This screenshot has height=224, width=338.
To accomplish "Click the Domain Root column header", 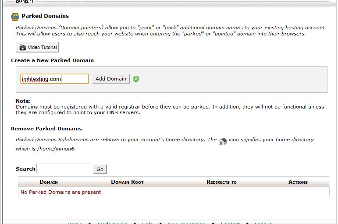I will click(127, 182).
